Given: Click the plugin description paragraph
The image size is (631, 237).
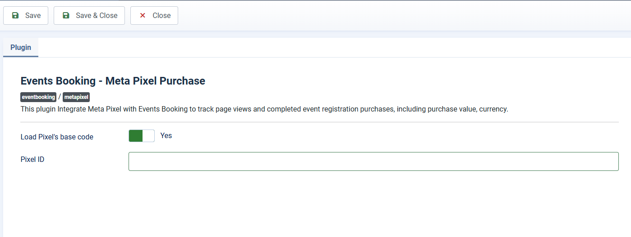Looking at the screenshot, I should point(264,109).
